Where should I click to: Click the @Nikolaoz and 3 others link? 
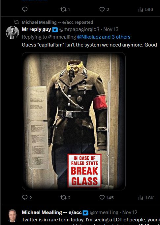pyautogui.click(x=104, y=37)
